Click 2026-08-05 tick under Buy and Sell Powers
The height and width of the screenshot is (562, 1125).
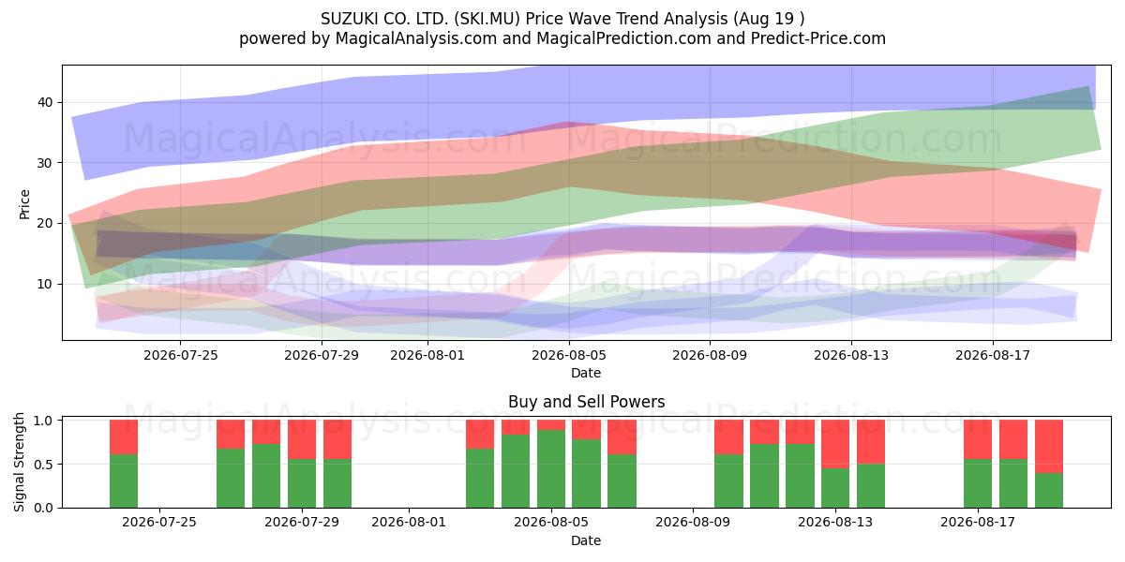point(551,522)
